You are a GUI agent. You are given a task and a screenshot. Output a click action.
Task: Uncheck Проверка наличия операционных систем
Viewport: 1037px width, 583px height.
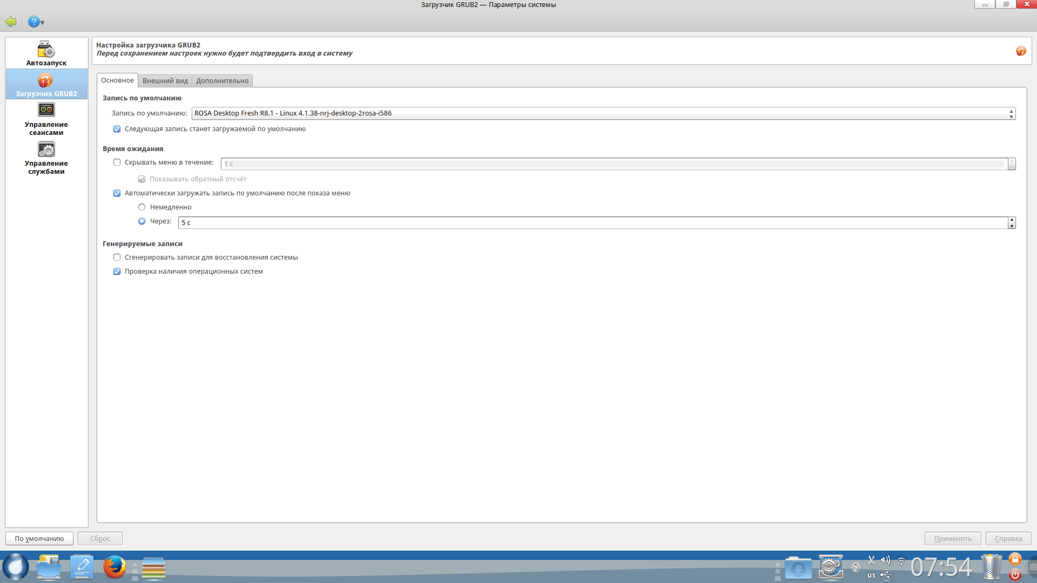(x=117, y=272)
